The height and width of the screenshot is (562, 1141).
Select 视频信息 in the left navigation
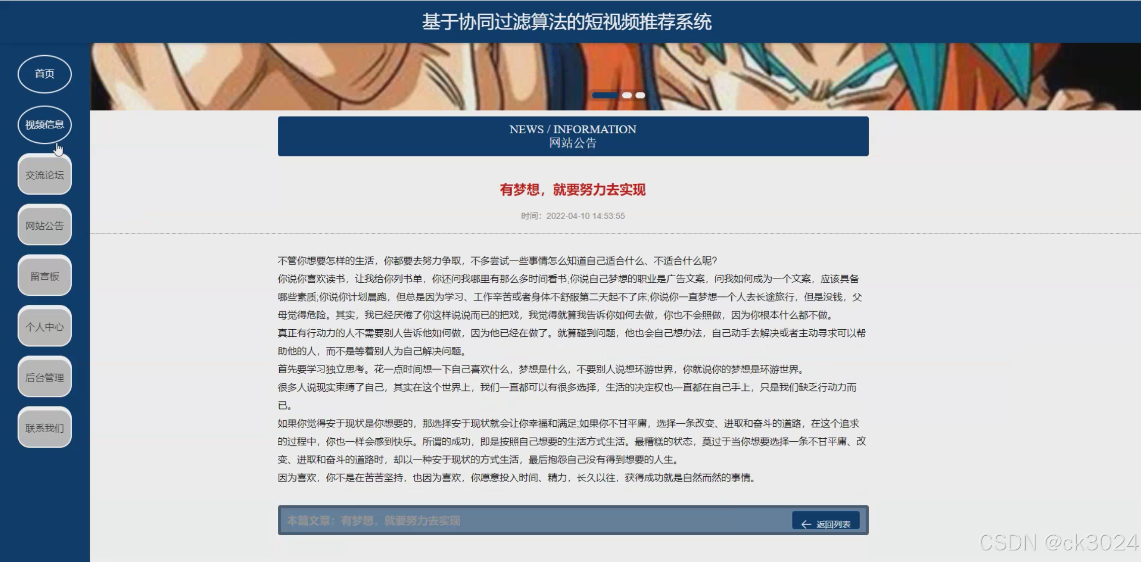(x=44, y=125)
